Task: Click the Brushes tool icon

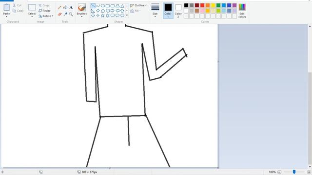Action: pos(82,7)
